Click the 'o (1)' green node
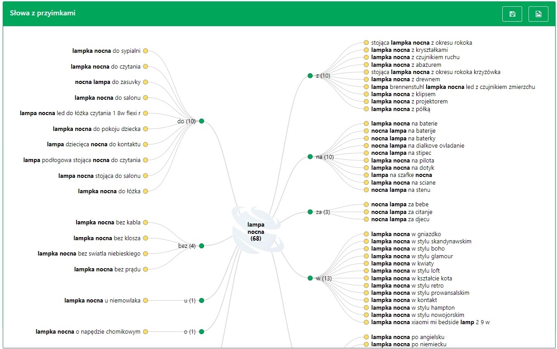This screenshot has width=557, height=349. click(x=201, y=331)
